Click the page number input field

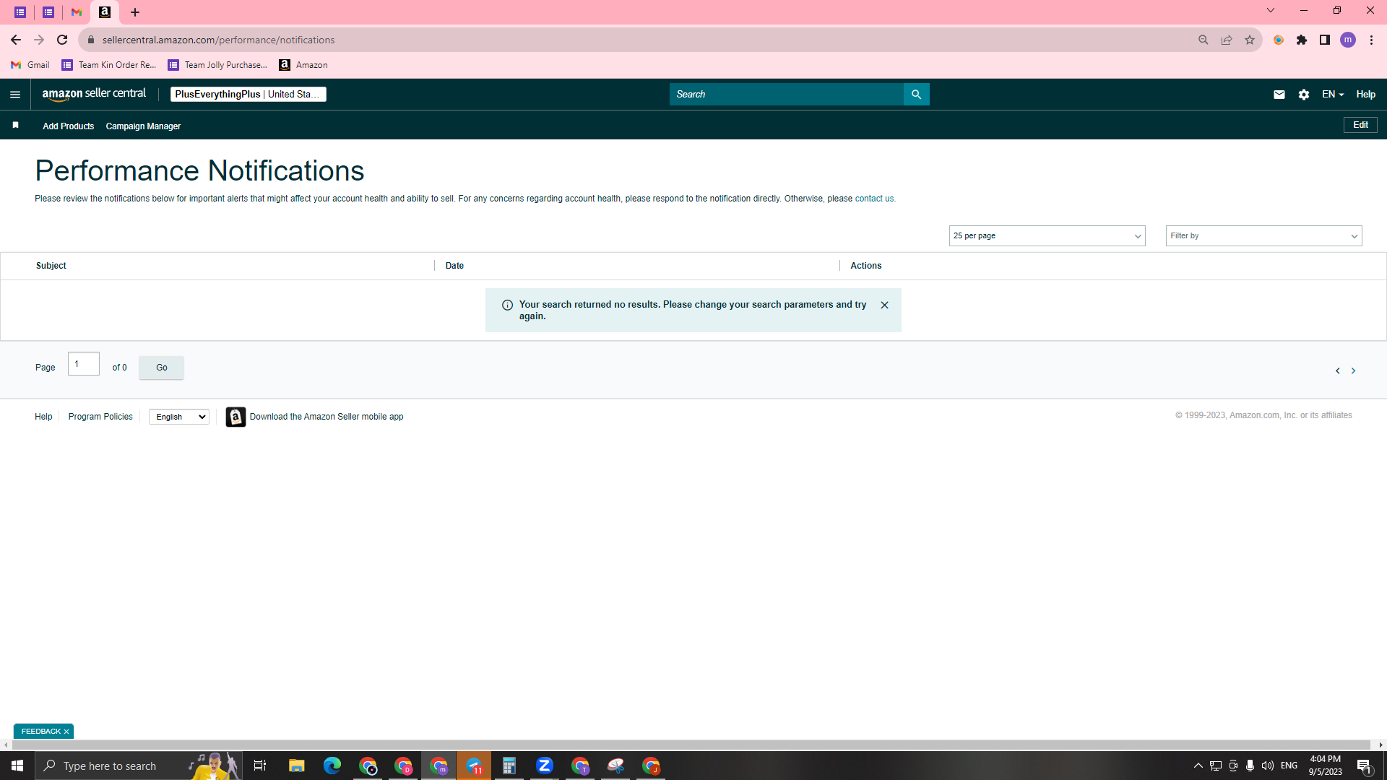pos(84,364)
